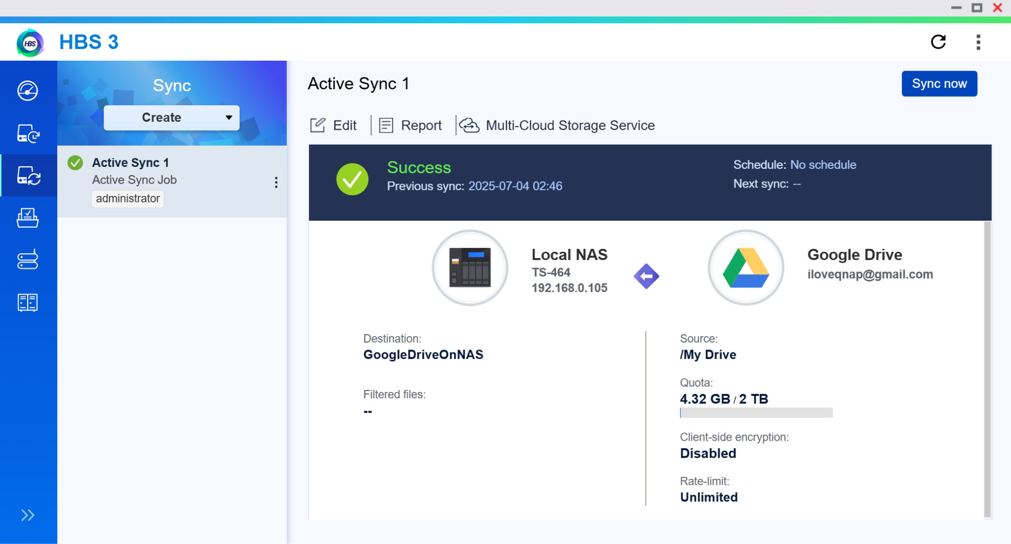This screenshot has height=544, width=1011.
Task: Click the quota usage progress bar
Action: pyautogui.click(x=756, y=413)
